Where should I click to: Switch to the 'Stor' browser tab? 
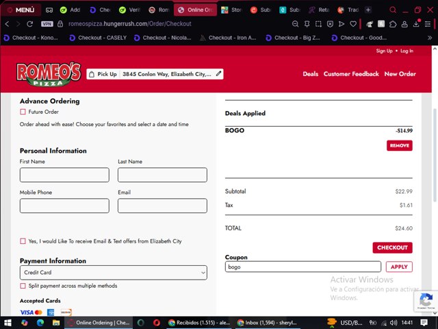pyautogui.click(x=231, y=10)
